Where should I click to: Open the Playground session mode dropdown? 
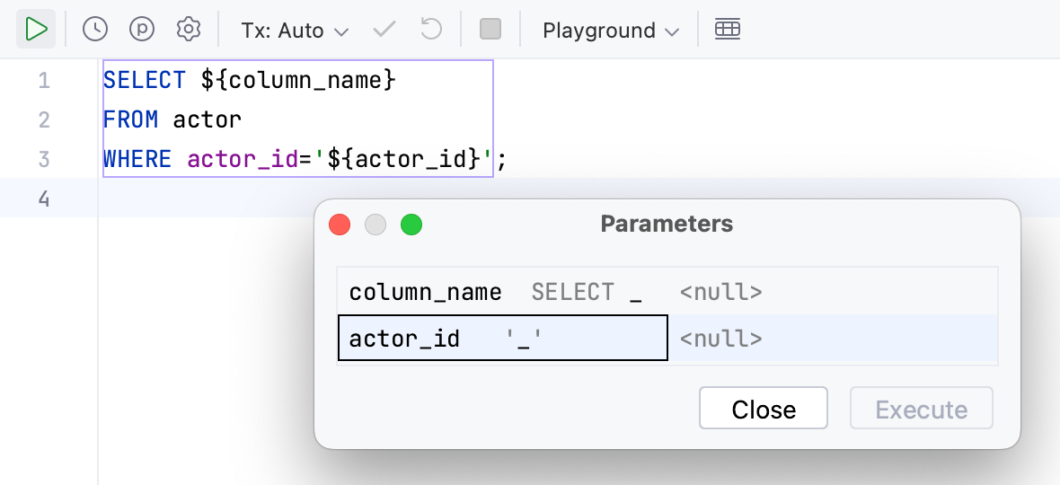pos(611,31)
